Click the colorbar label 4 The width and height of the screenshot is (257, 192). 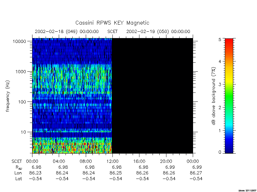tap(220, 61)
